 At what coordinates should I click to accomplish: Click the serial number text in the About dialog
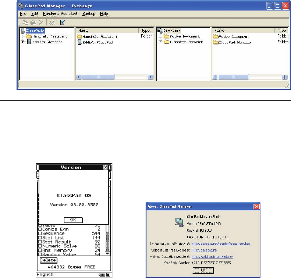(x=211, y=263)
